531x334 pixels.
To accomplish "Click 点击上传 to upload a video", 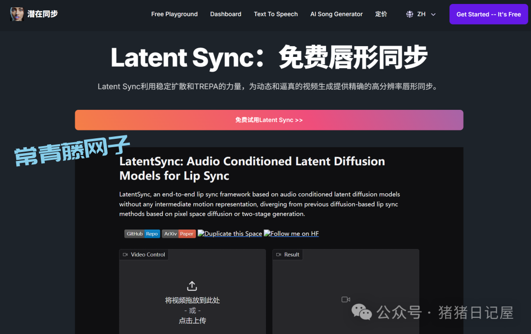I will [192, 321].
